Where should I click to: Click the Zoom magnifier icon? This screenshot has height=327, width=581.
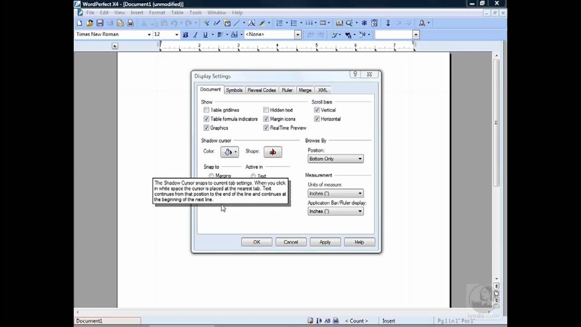(x=349, y=23)
